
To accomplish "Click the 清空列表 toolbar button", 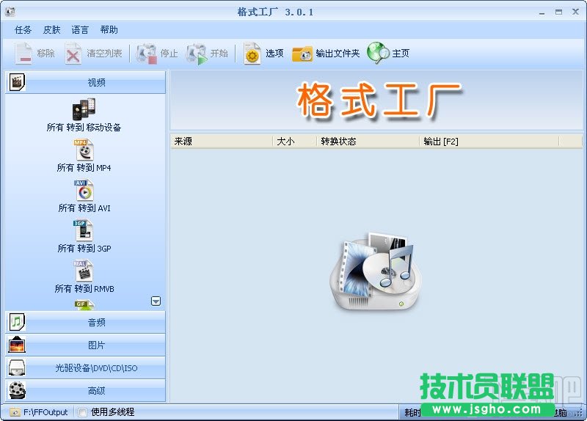I will pyautogui.click(x=92, y=54).
